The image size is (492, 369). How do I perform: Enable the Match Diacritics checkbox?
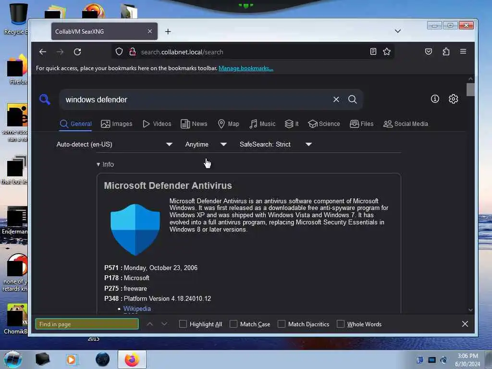(x=282, y=324)
